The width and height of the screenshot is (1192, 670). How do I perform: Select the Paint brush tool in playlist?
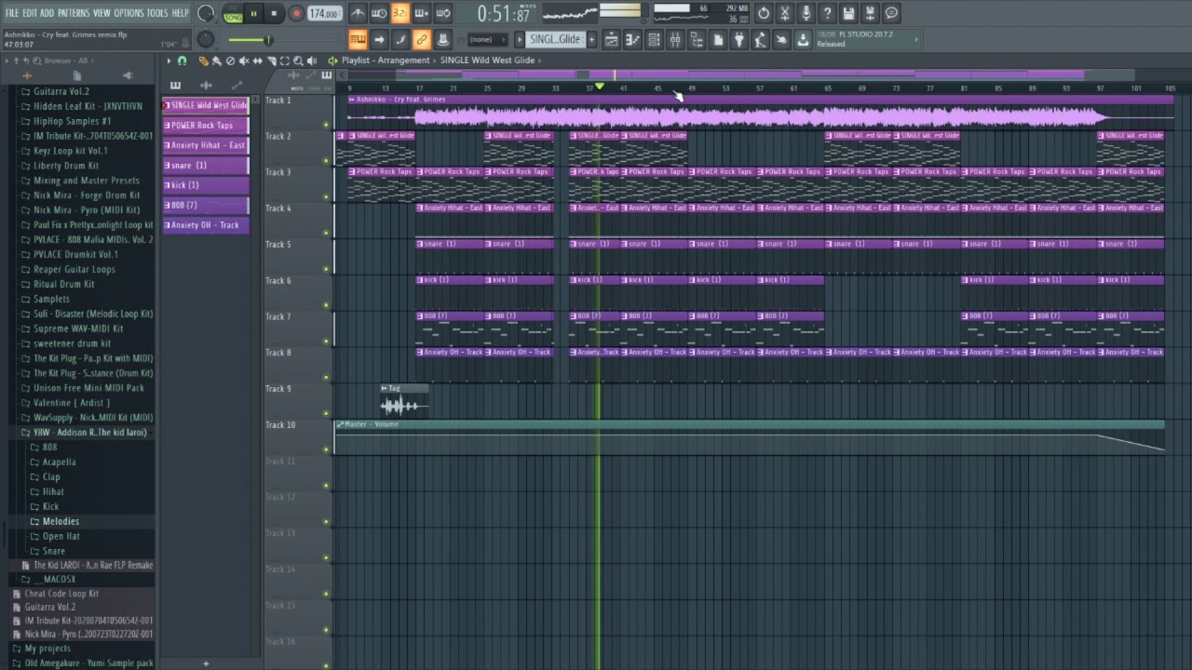216,60
